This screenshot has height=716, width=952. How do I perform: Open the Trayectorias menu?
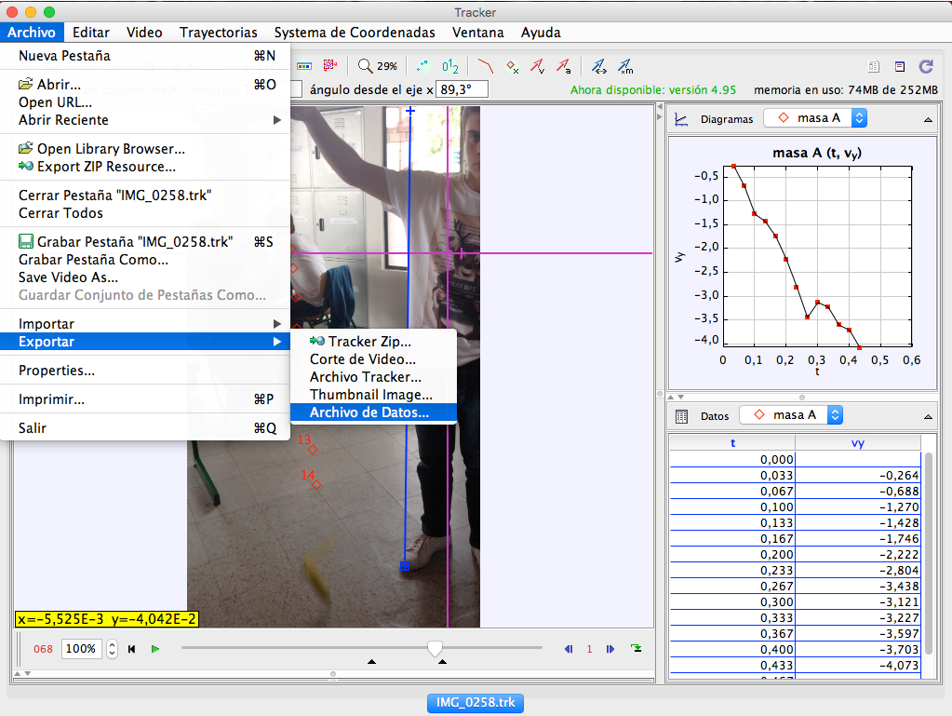[219, 33]
